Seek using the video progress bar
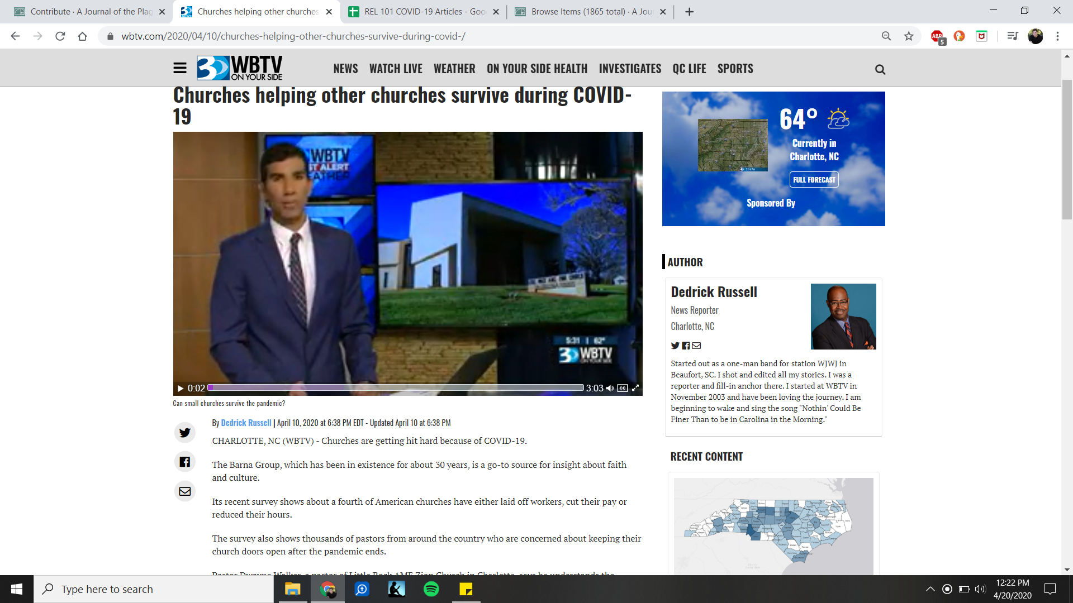The height and width of the screenshot is (603, 1073). click(397, 387)
